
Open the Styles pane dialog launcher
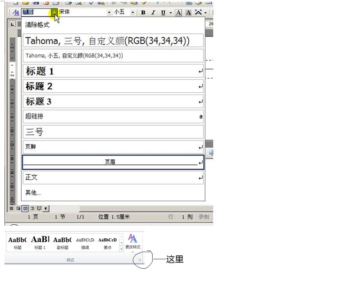[139, 260]
